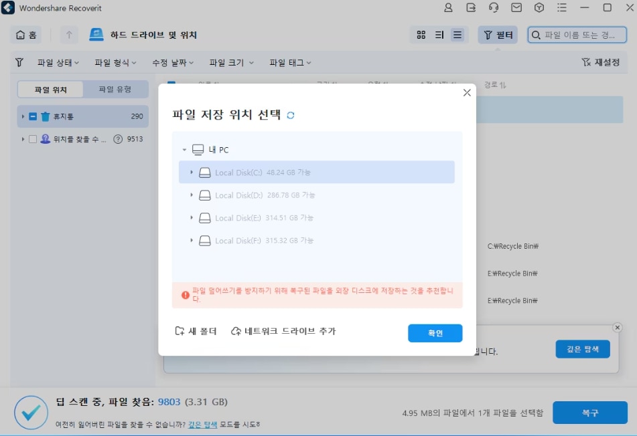The height and width of the screenshot is (436, 637).
Task: Click 네트워크 드라이브 추가 to add network drive
Action: pyautogui.click(x=283, y=331)
